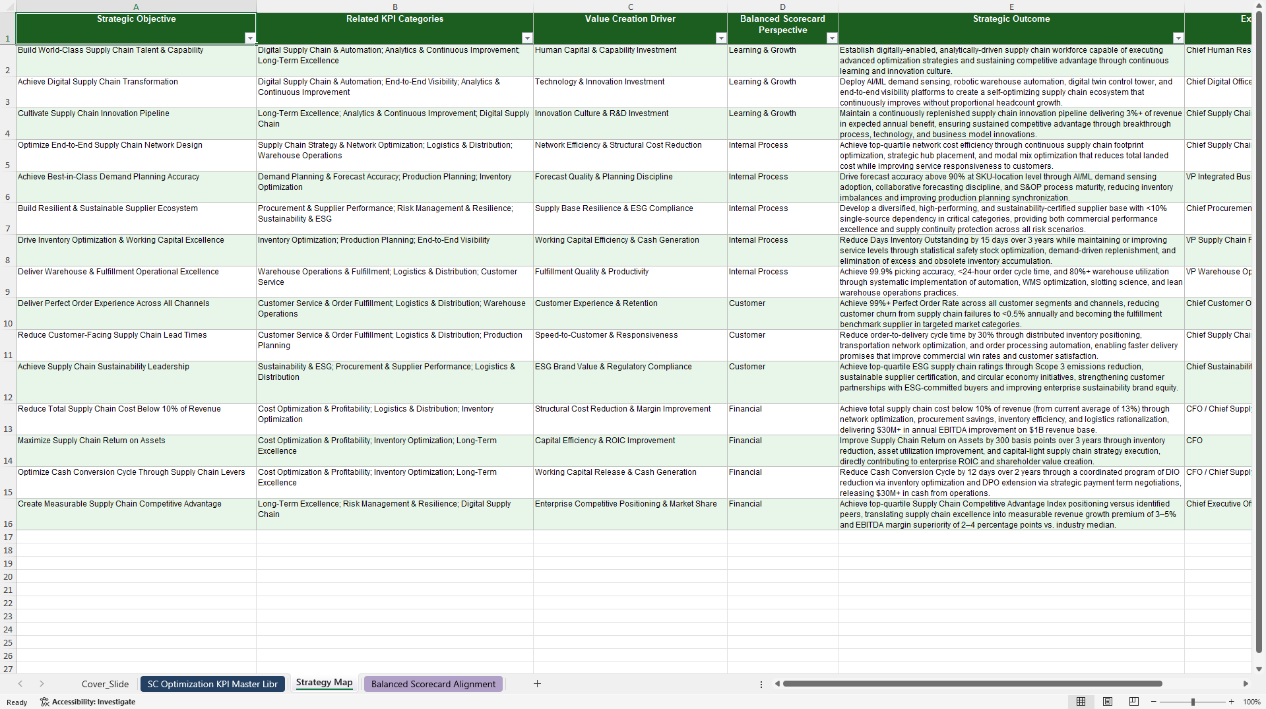Click the horizontal scrollbar left arrow

pyautogui.click(x=777, y=684)
